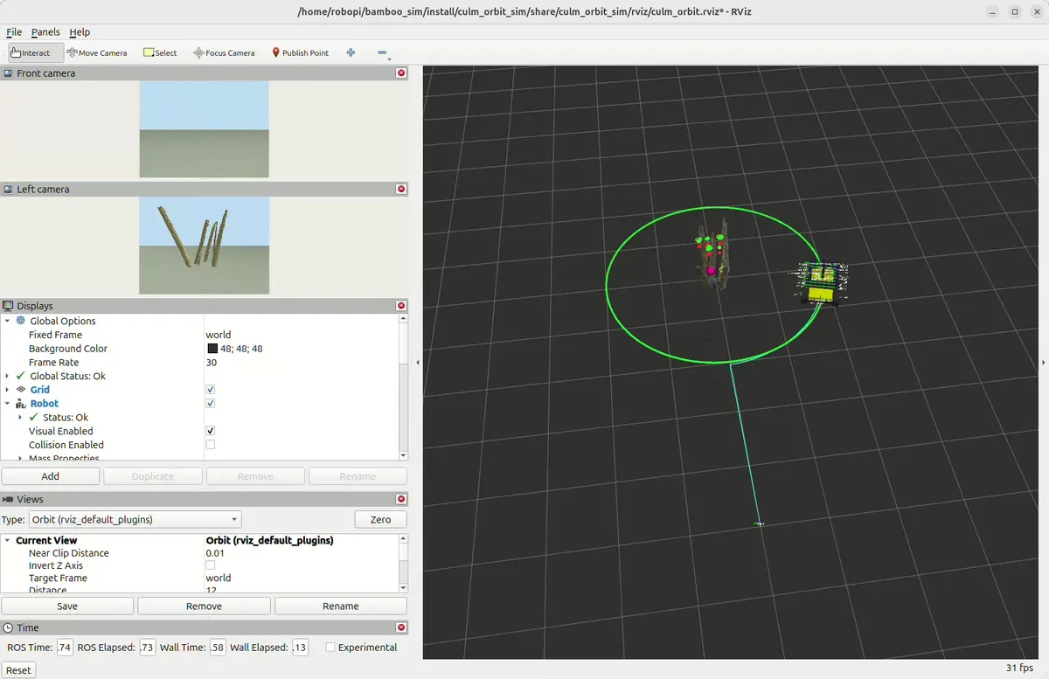Click the Front camera image view
This screenshot has height=679, width=1049.
[x=204, y=129]
